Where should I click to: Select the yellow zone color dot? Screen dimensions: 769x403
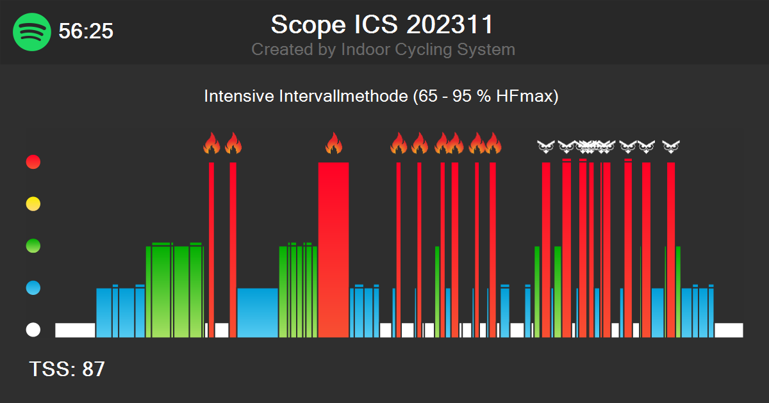[x=32, y=204]
